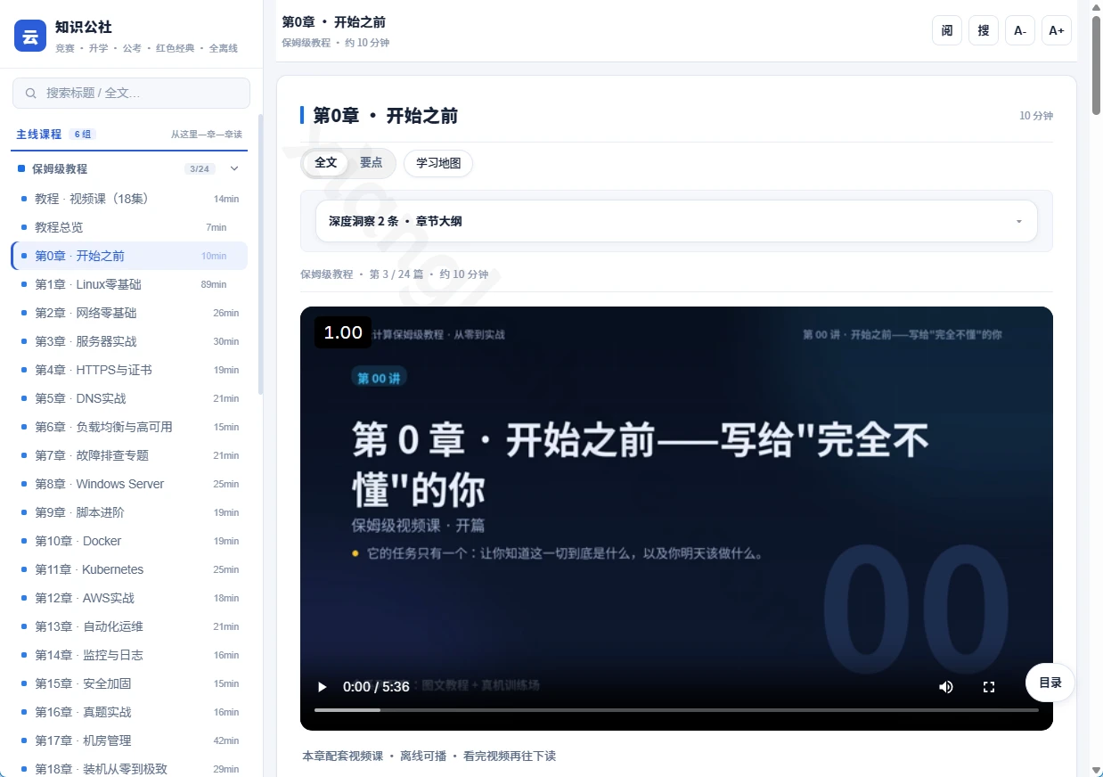This screenshot has width=1103, height=777.
Task: Click the 保姆级教程 group header
Action: coord(129,168)
